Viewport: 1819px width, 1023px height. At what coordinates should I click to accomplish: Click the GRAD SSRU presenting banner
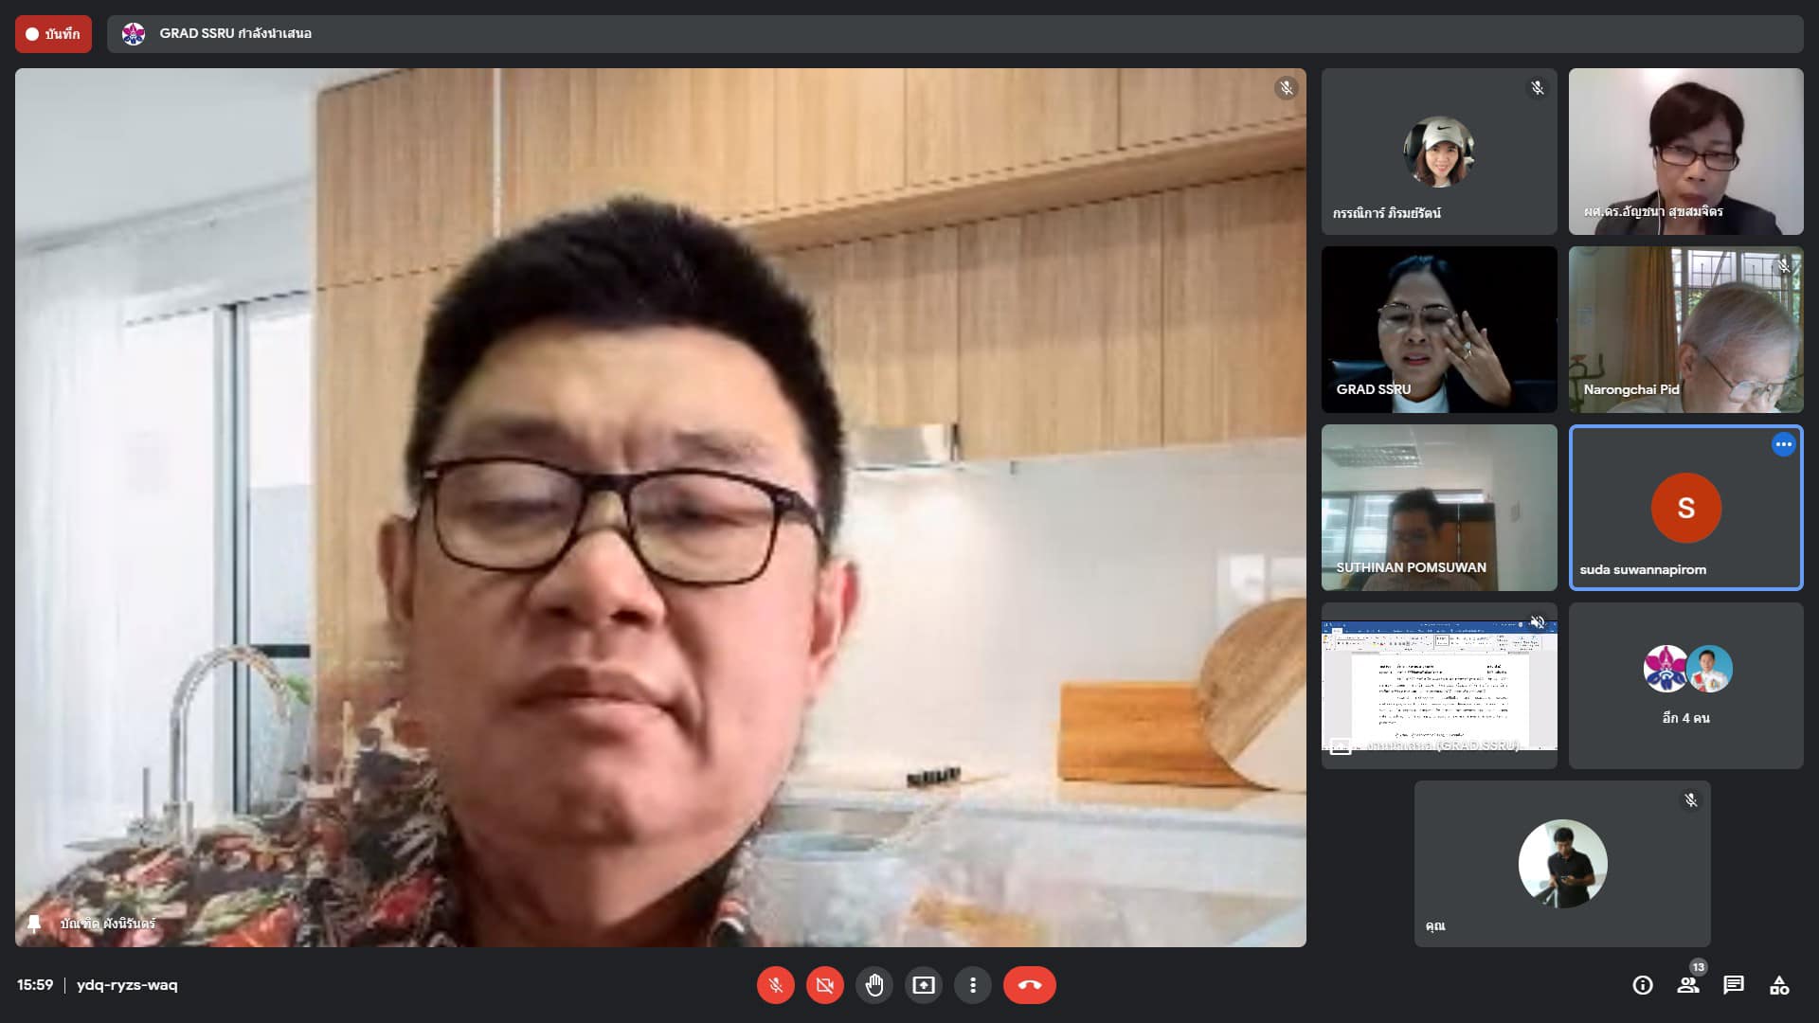click(x=235, y=34)
